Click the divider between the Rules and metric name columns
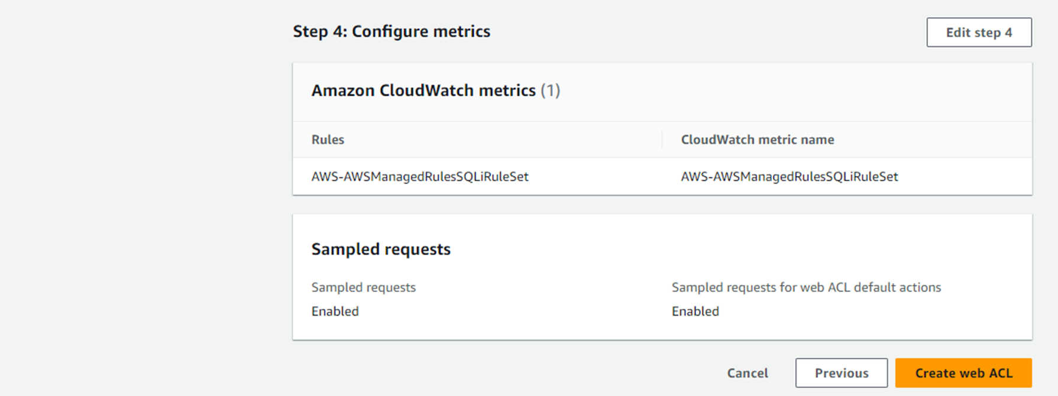This screenshot has width=1058, height=396. (x=662, y=139)
